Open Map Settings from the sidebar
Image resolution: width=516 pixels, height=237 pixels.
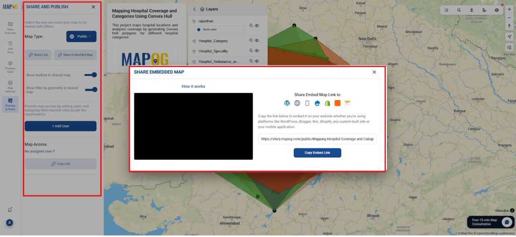pos(10,87)
